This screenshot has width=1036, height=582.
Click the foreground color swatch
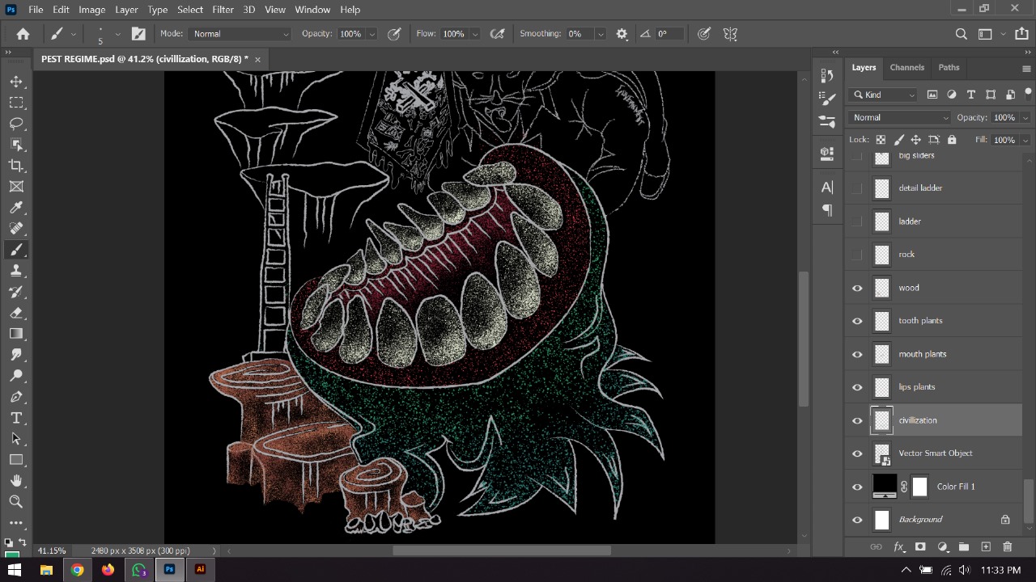(11, 556)
